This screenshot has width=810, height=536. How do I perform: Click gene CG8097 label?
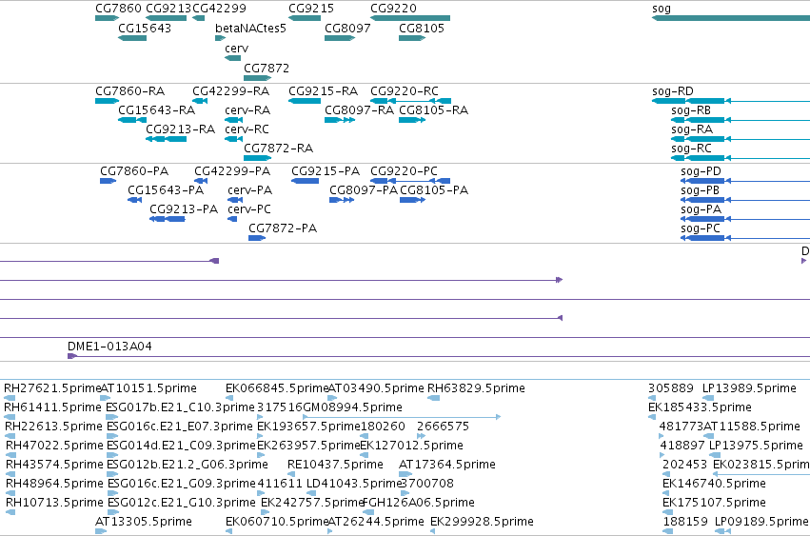click(x=347, y=28)
